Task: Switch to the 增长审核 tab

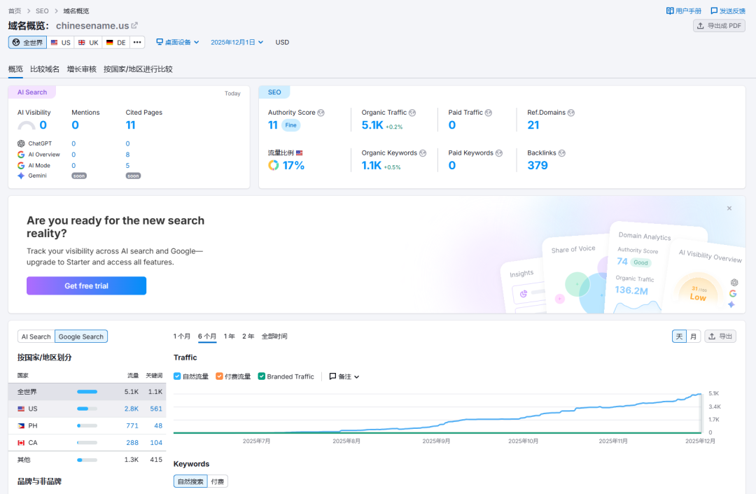Action: [x=82, y=69]
